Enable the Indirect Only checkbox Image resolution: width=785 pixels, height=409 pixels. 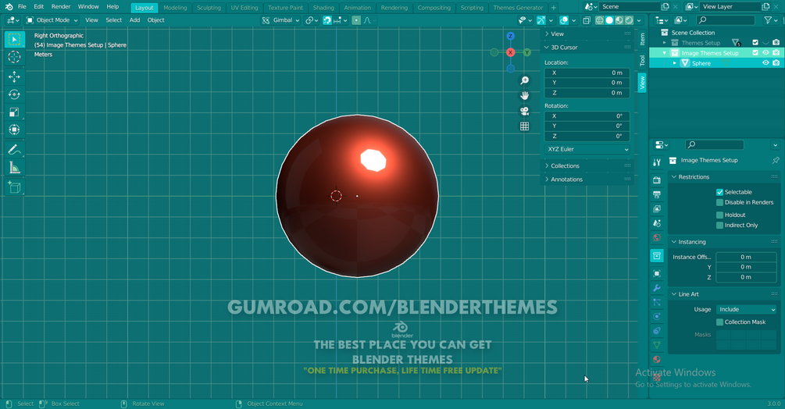pyautogui.click(x=720, y=226)
